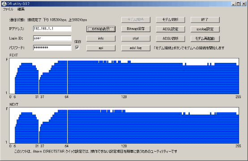
Task: Click the adsl log button
Action: click(136, 48)
